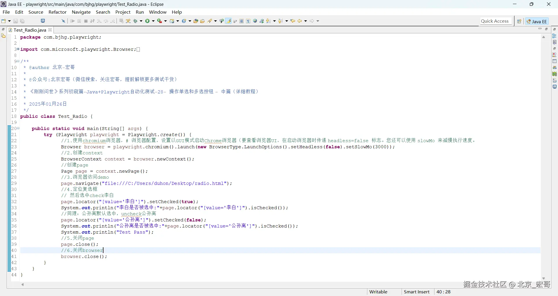
Task: Click the Step Into icon
Action: pyautogui.click(x=99, y=21)
